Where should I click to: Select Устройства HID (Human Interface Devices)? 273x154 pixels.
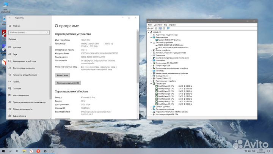click(x=172, y=112)
